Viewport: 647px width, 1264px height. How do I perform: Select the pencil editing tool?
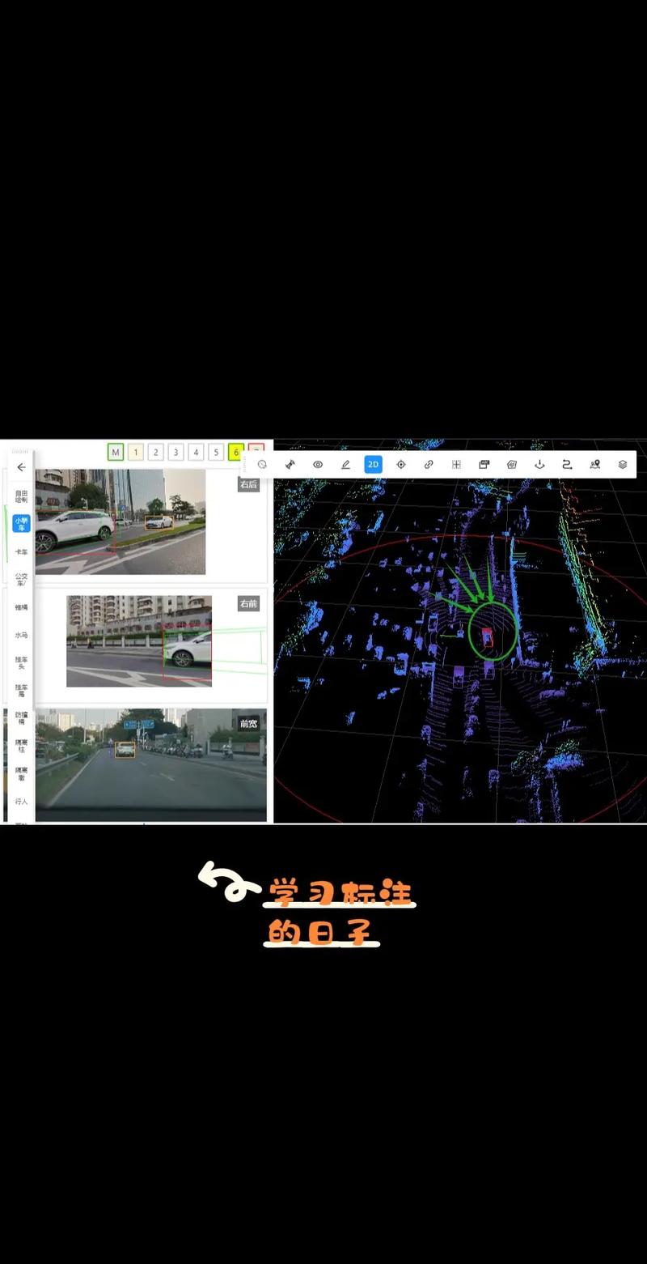pos(346,464)
